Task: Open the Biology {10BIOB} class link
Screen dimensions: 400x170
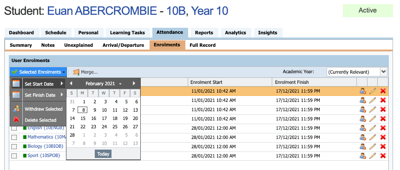Action: (x=46, y=146)
